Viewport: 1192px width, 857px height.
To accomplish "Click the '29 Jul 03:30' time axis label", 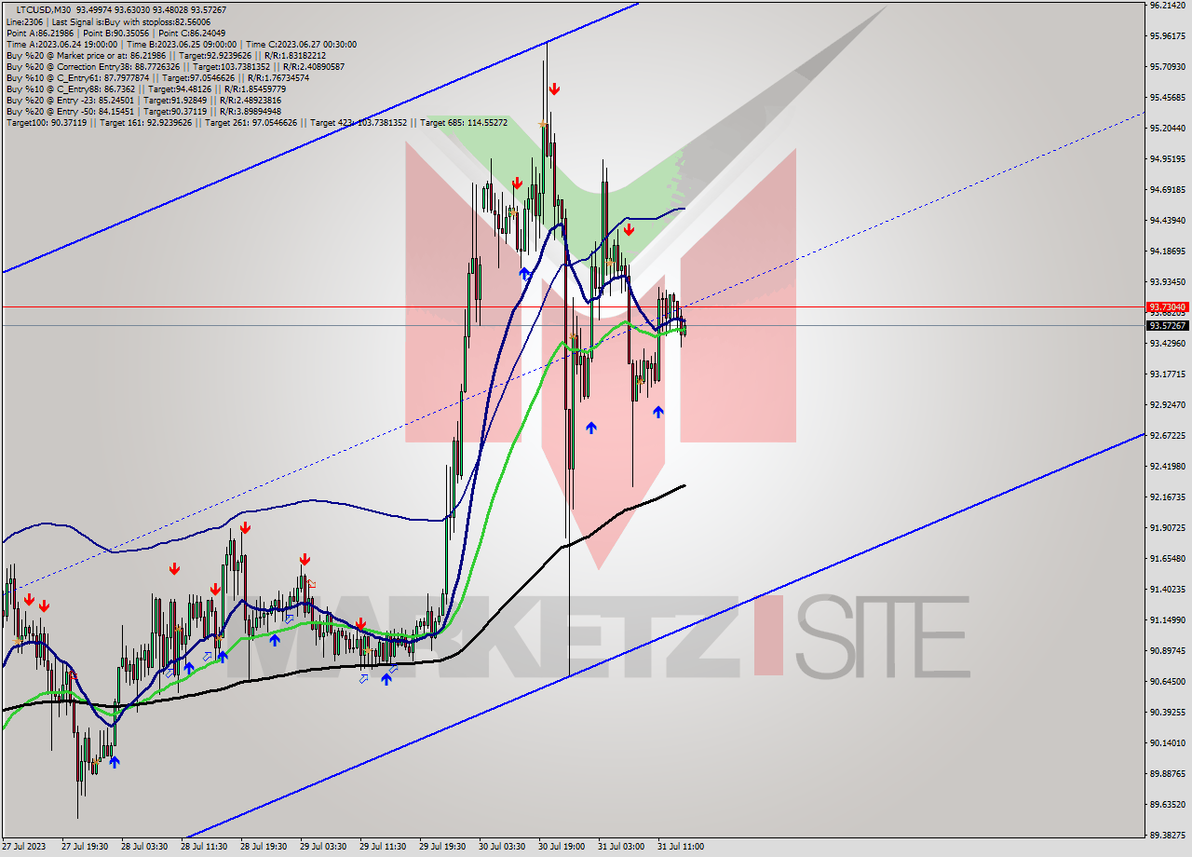I will pyautogui.click(x=323, y=847).
